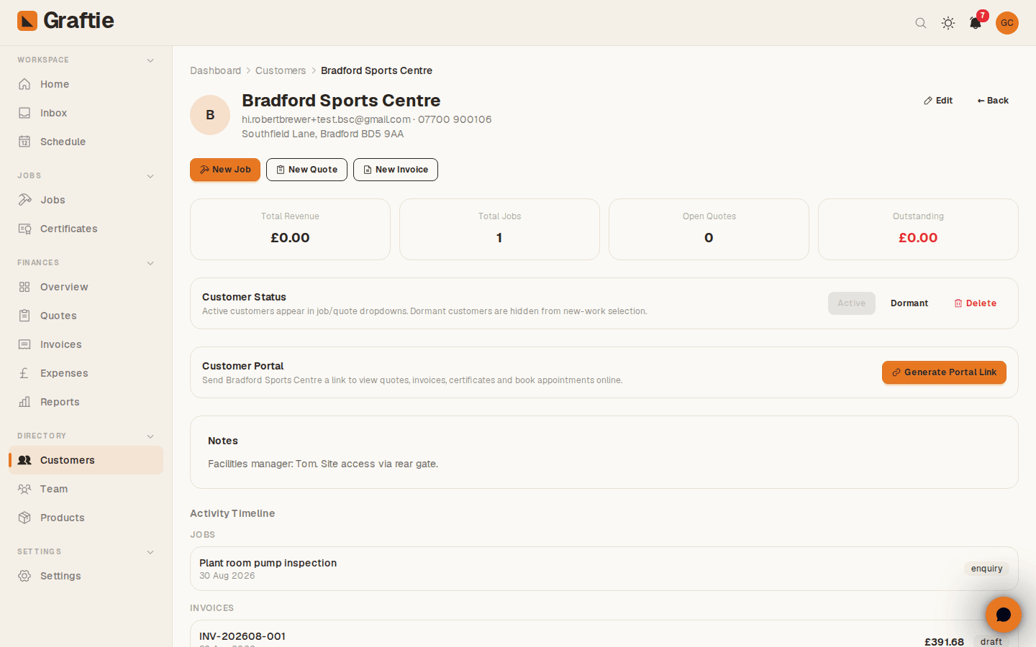This screenshot has width=1036, height=647.
Task: Generate Portal Link for customer
Action: pyautogui.click(x=944, y=372)
